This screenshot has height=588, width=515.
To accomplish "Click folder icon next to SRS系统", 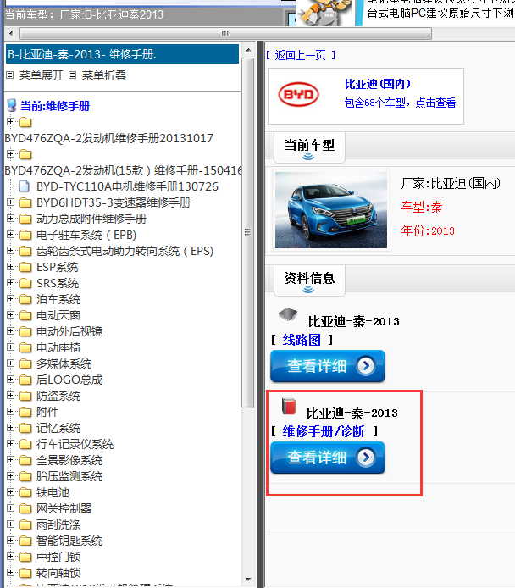I will (x=25, y=284).
